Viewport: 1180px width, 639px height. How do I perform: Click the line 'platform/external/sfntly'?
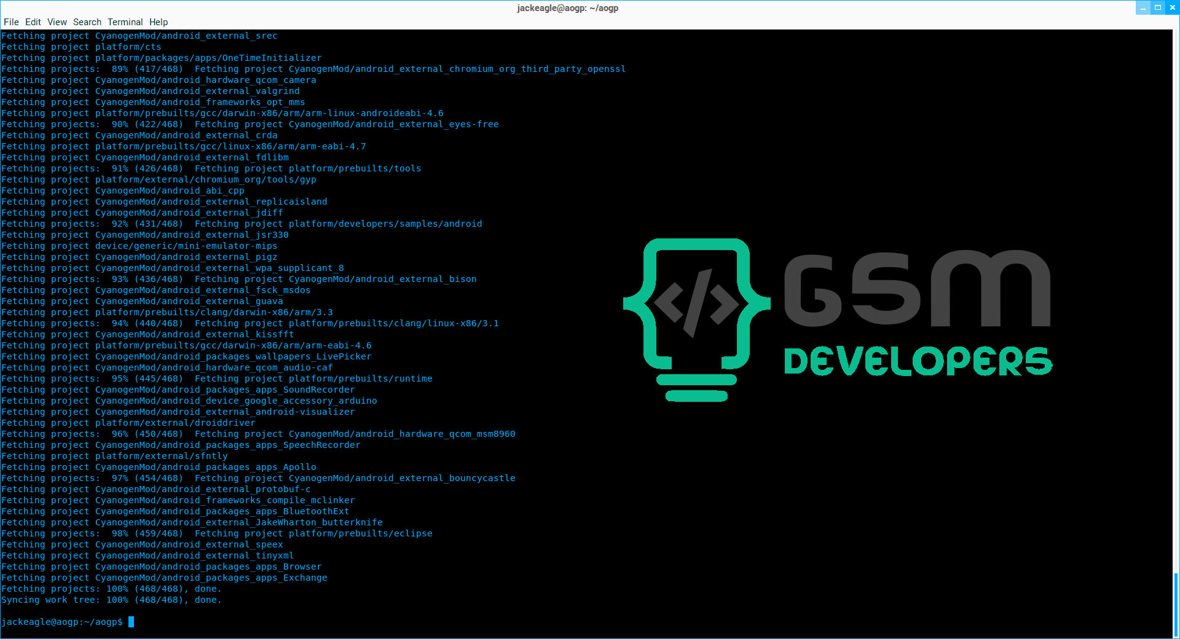pos(114,456)
